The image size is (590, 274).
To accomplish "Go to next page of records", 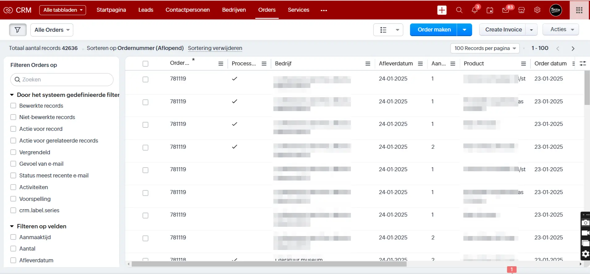I will pyautogui.click(x=573, y=48).
